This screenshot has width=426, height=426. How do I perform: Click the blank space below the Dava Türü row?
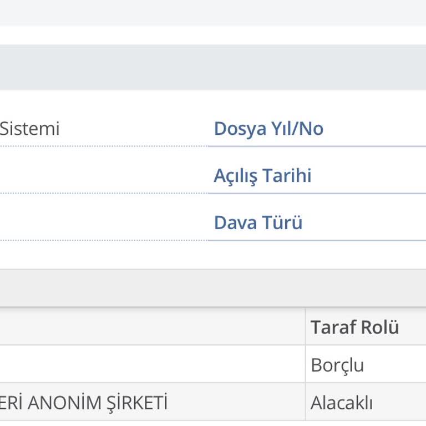[213, 255]
